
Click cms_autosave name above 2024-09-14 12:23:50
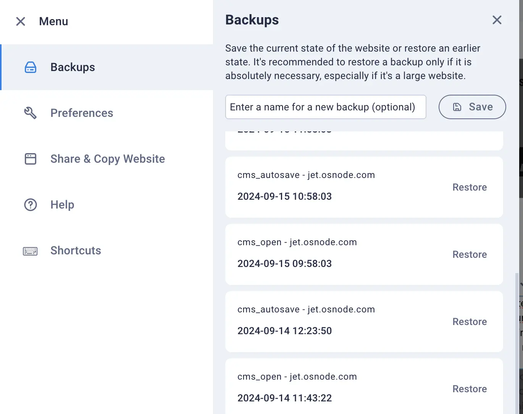[306, 309]
